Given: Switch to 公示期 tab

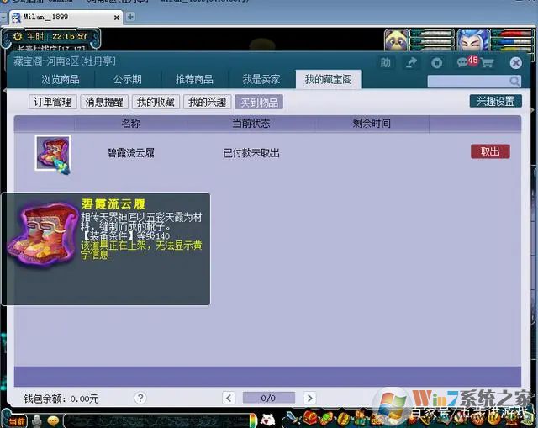Looking at the screenshot, I should 127,79.
